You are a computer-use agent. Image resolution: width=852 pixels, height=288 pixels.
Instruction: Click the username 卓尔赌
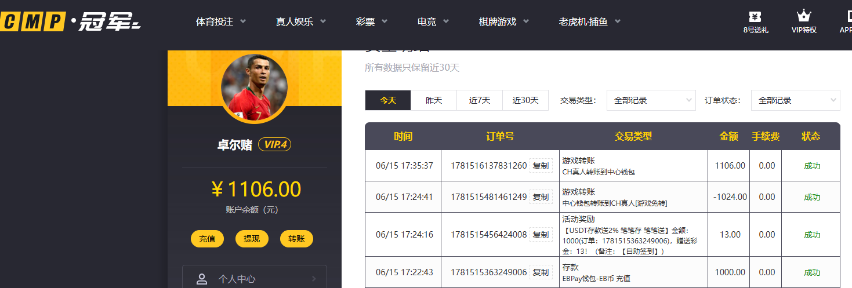click(x=235, y=144)
